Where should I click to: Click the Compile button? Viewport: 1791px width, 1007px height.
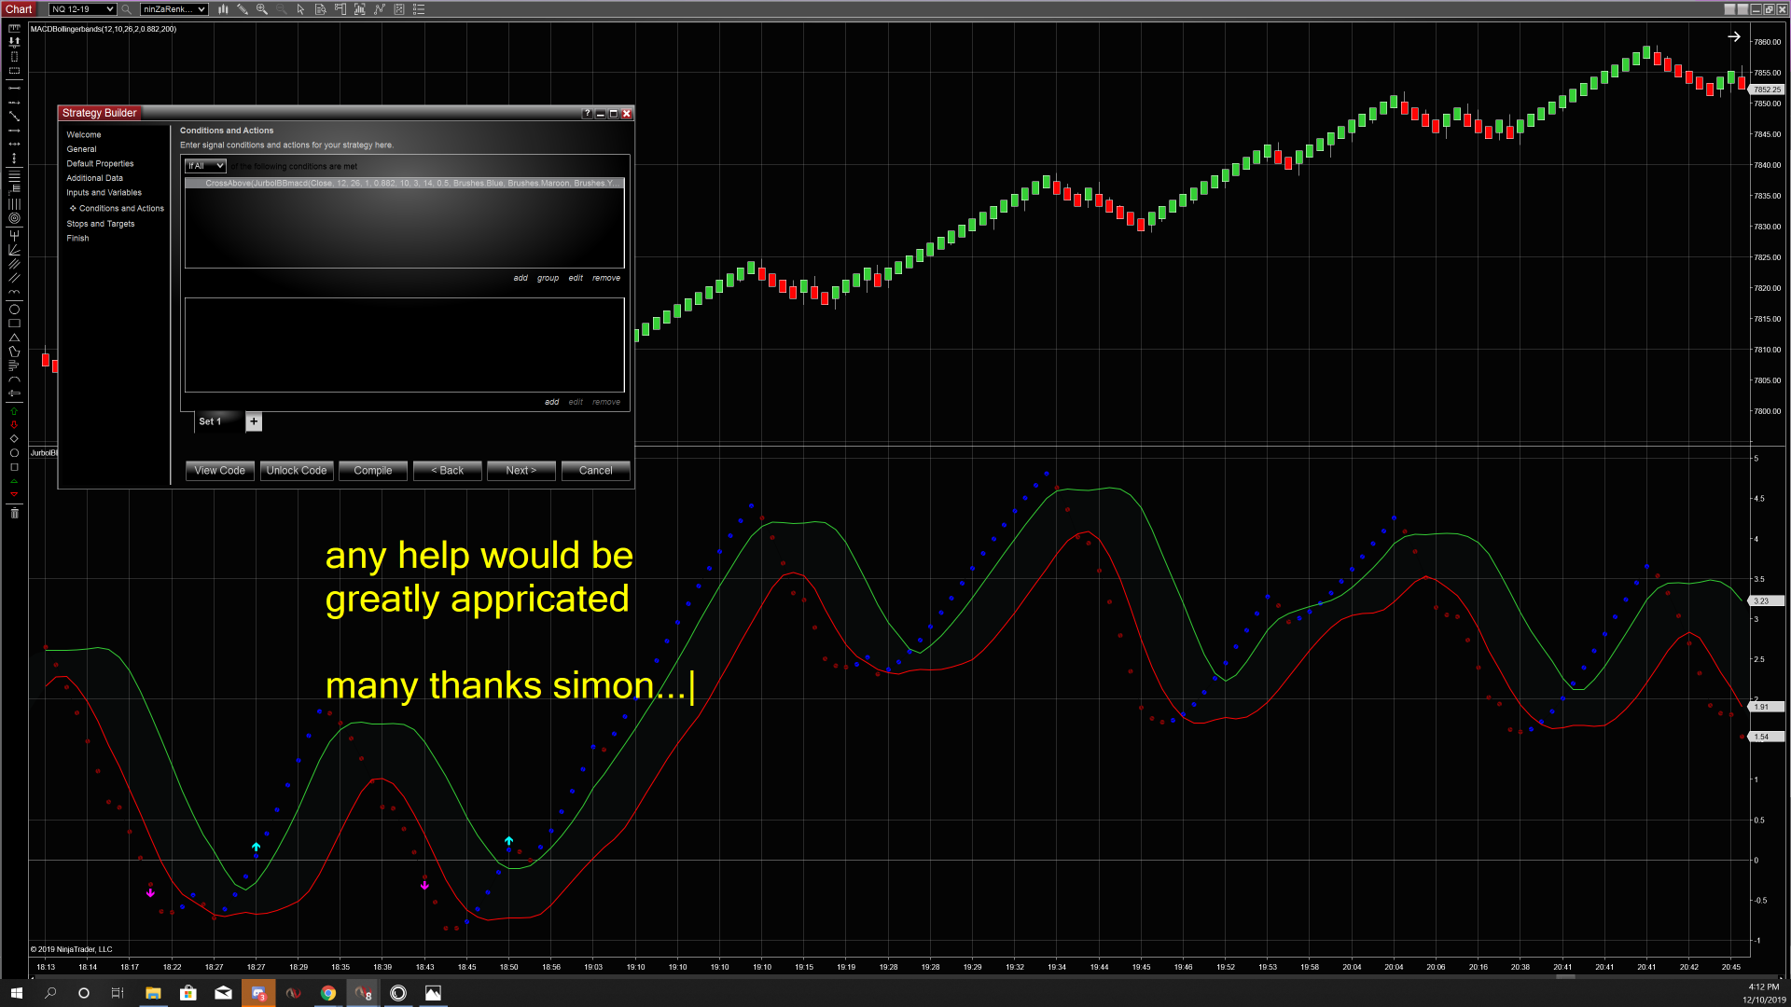pyautogui.click(x=372, y=471)
